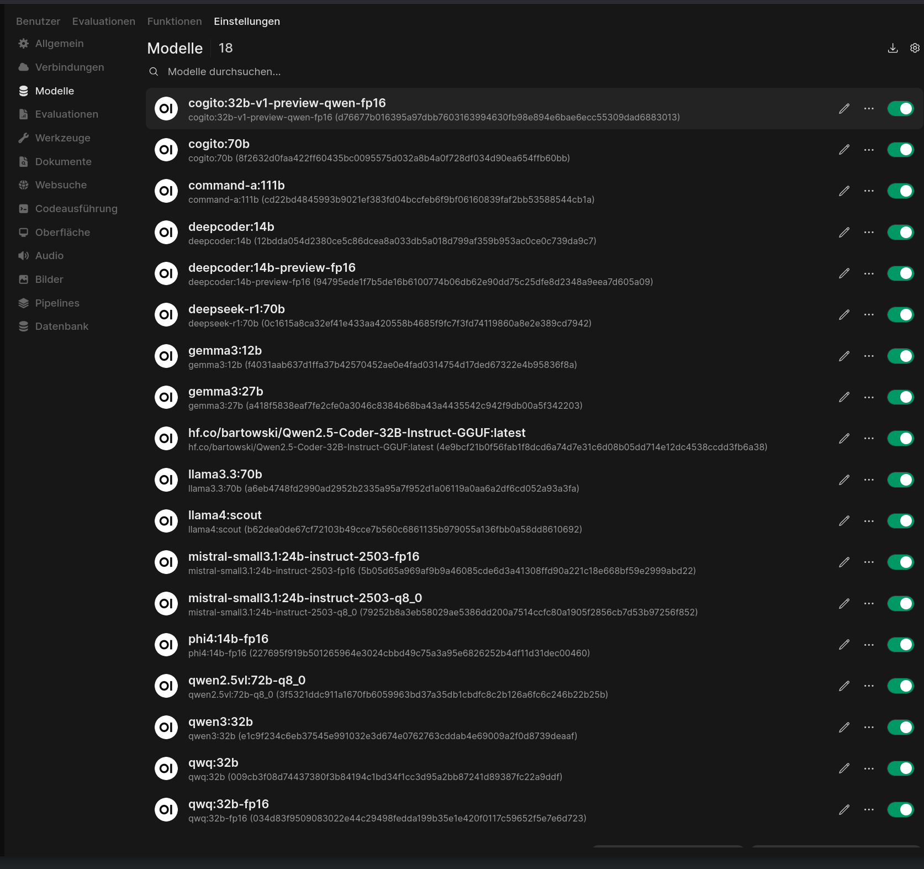Edit the deepcoder:14b-preview-fp16 model

coord(844,273)
